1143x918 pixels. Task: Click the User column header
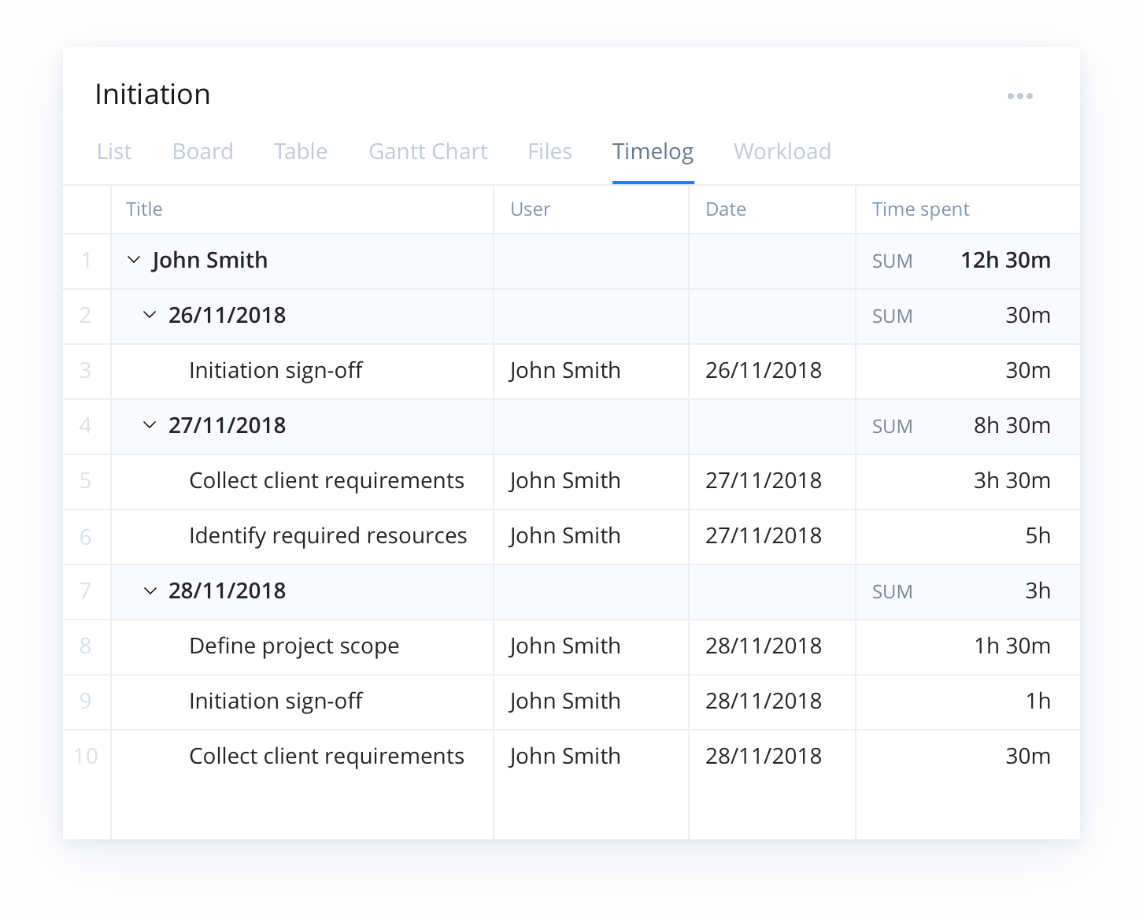pyautogui.click(x=531, y=209)
